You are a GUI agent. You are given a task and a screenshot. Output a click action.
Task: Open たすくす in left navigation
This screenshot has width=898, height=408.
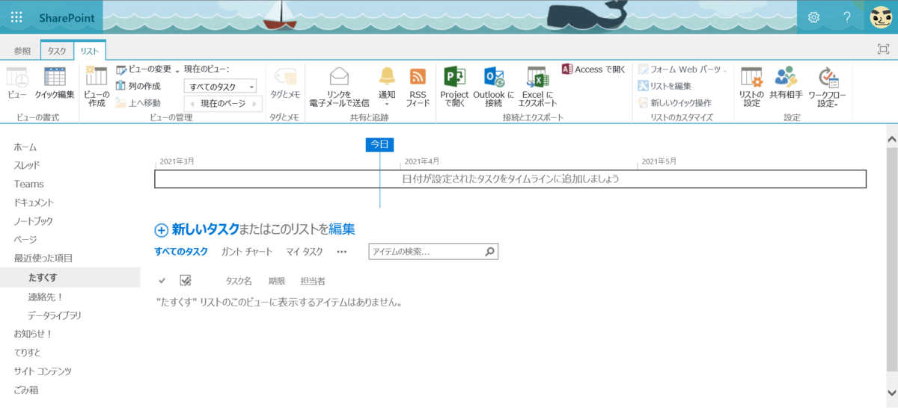click(x=43, y=277)
